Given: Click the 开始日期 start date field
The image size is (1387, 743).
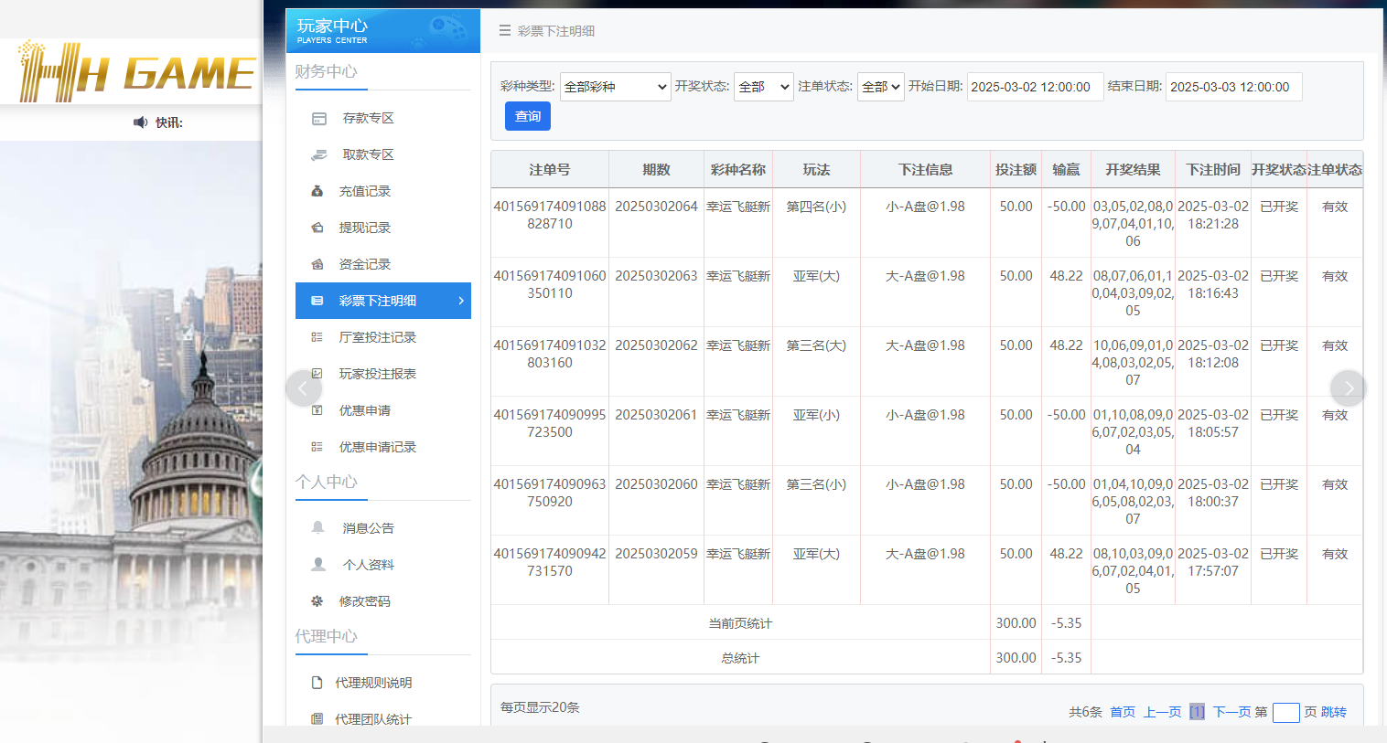Looking at the screenshot, I should [x=1035, y=86].
